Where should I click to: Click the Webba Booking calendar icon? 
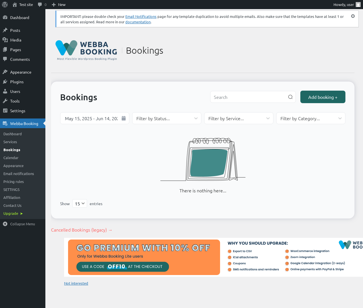point(5,123)
